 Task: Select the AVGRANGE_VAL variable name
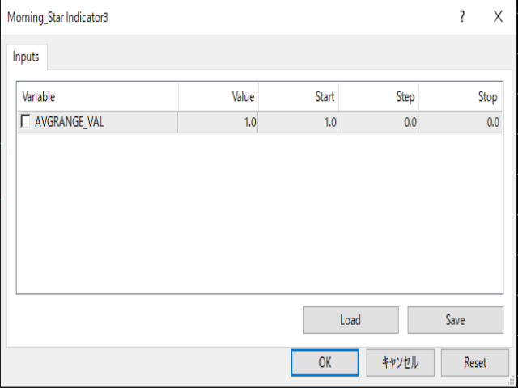(70, 122)
